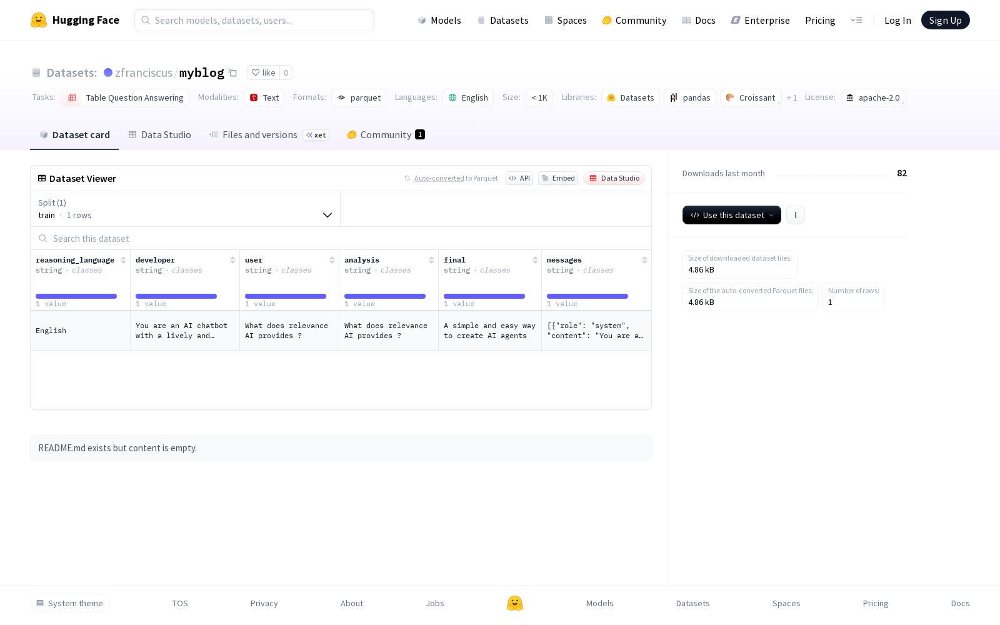
Task: Go to Models in top navigation
Action: 439,20
